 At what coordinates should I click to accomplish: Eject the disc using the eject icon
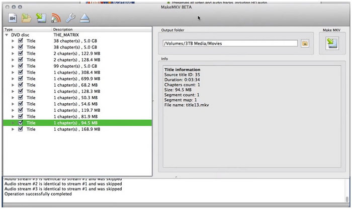[85, 19]
